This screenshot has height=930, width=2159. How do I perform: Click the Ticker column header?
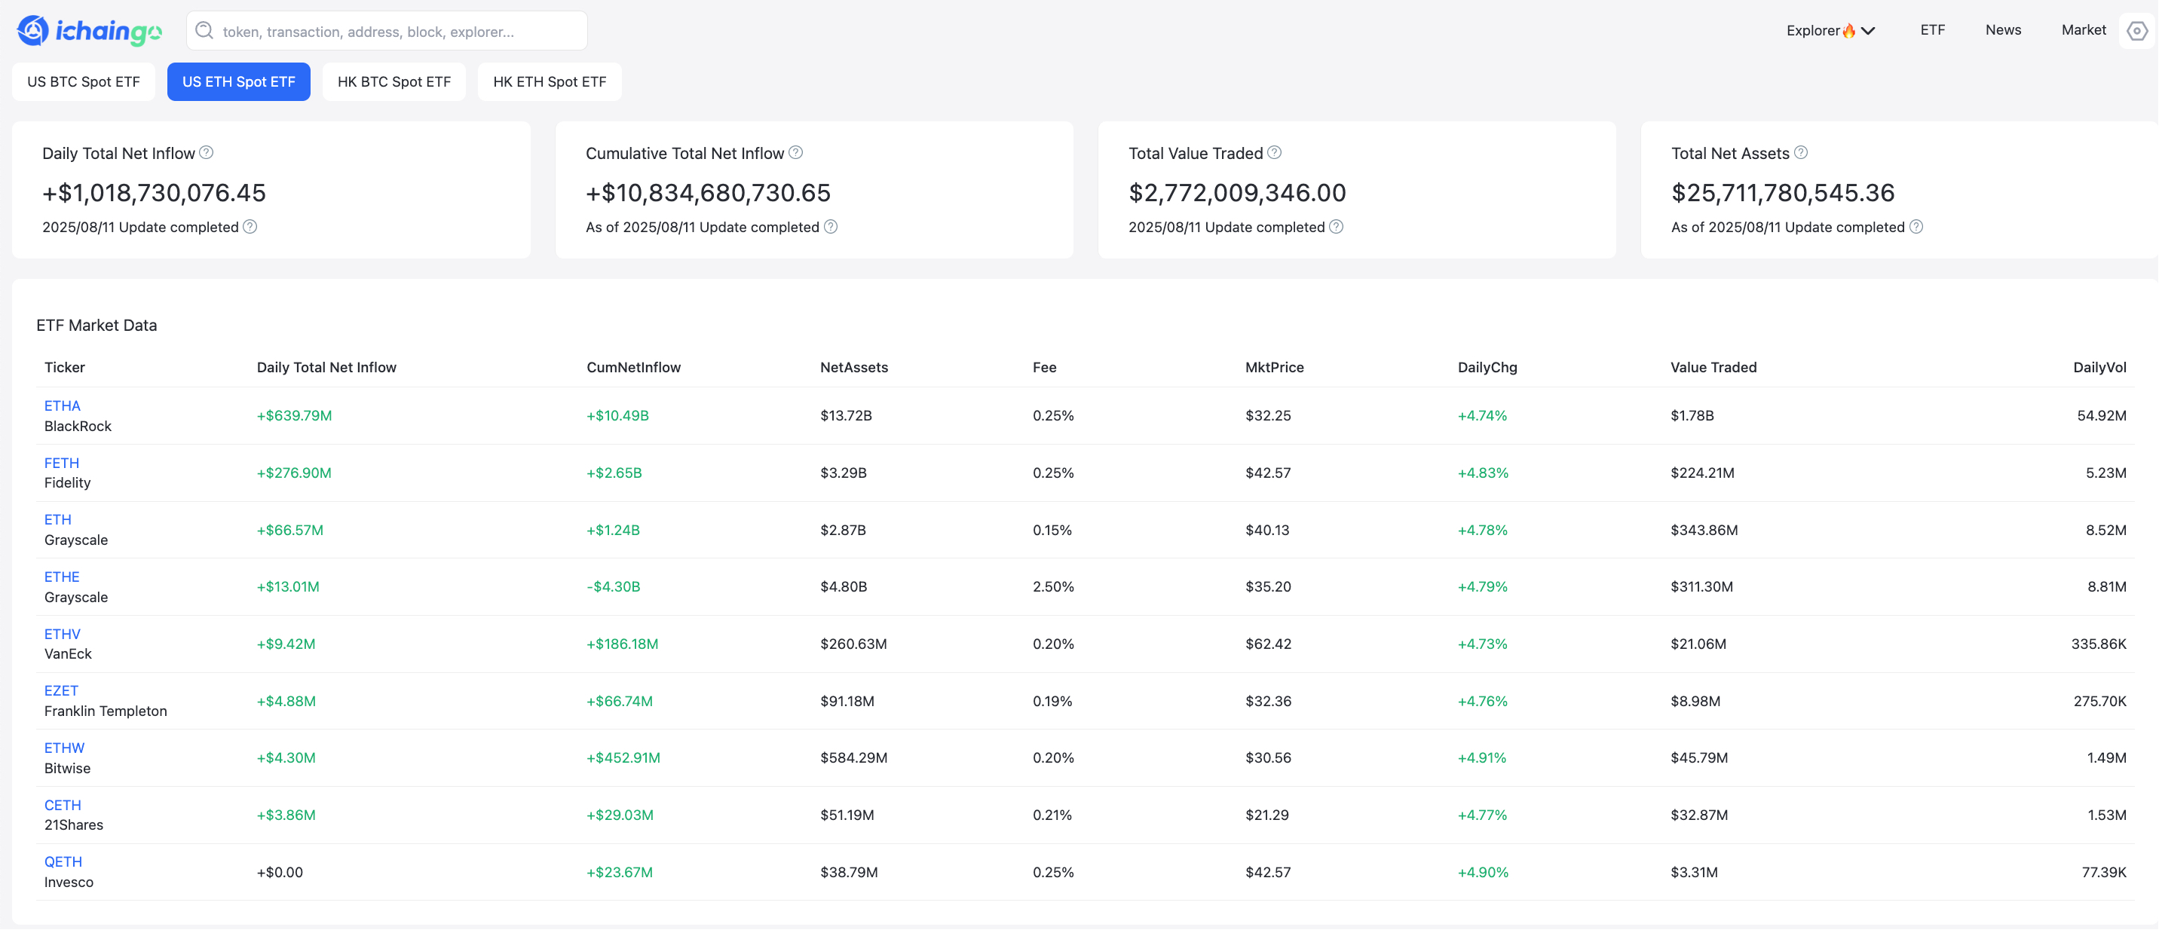click(x=65, y=367)
